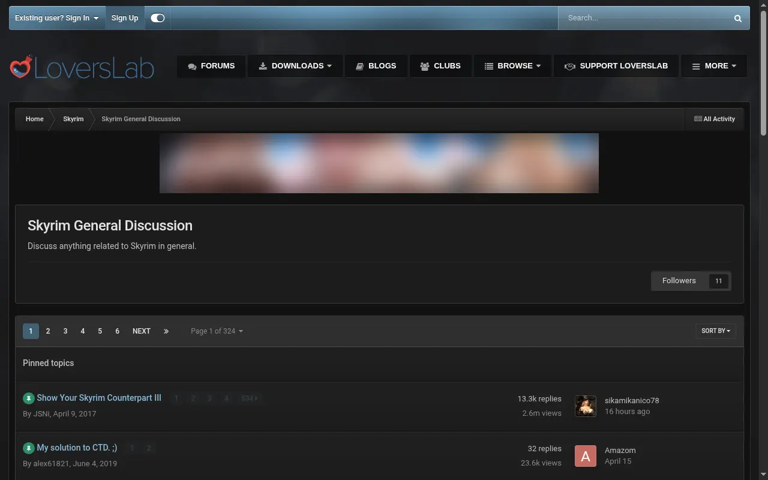Open the Downloads dropdown menu
768x480 pixels.
(x=295, y=66)
